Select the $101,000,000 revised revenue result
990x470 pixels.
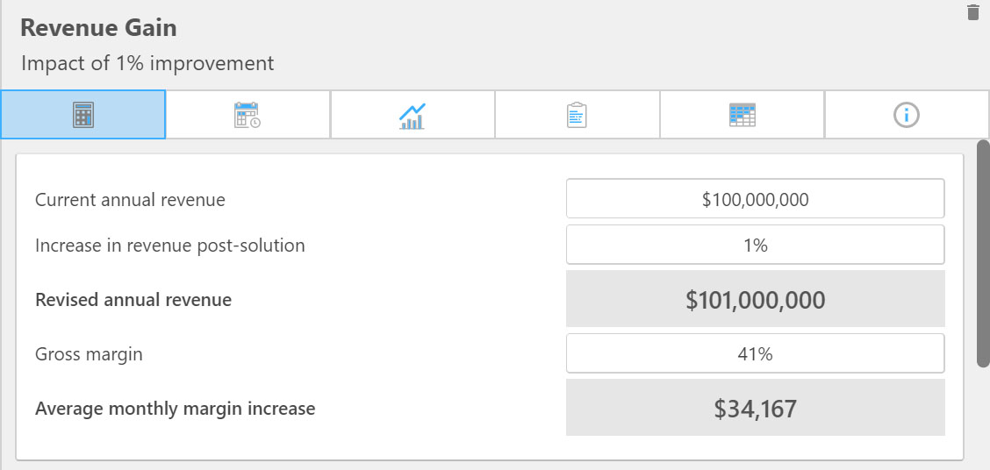(755, 299)
